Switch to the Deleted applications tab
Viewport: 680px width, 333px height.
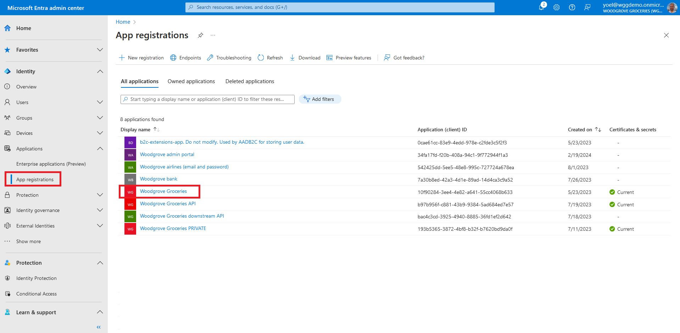[x=250, y=81]
